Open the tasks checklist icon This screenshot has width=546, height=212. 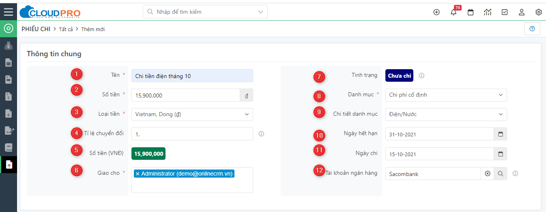pos(505,12)
